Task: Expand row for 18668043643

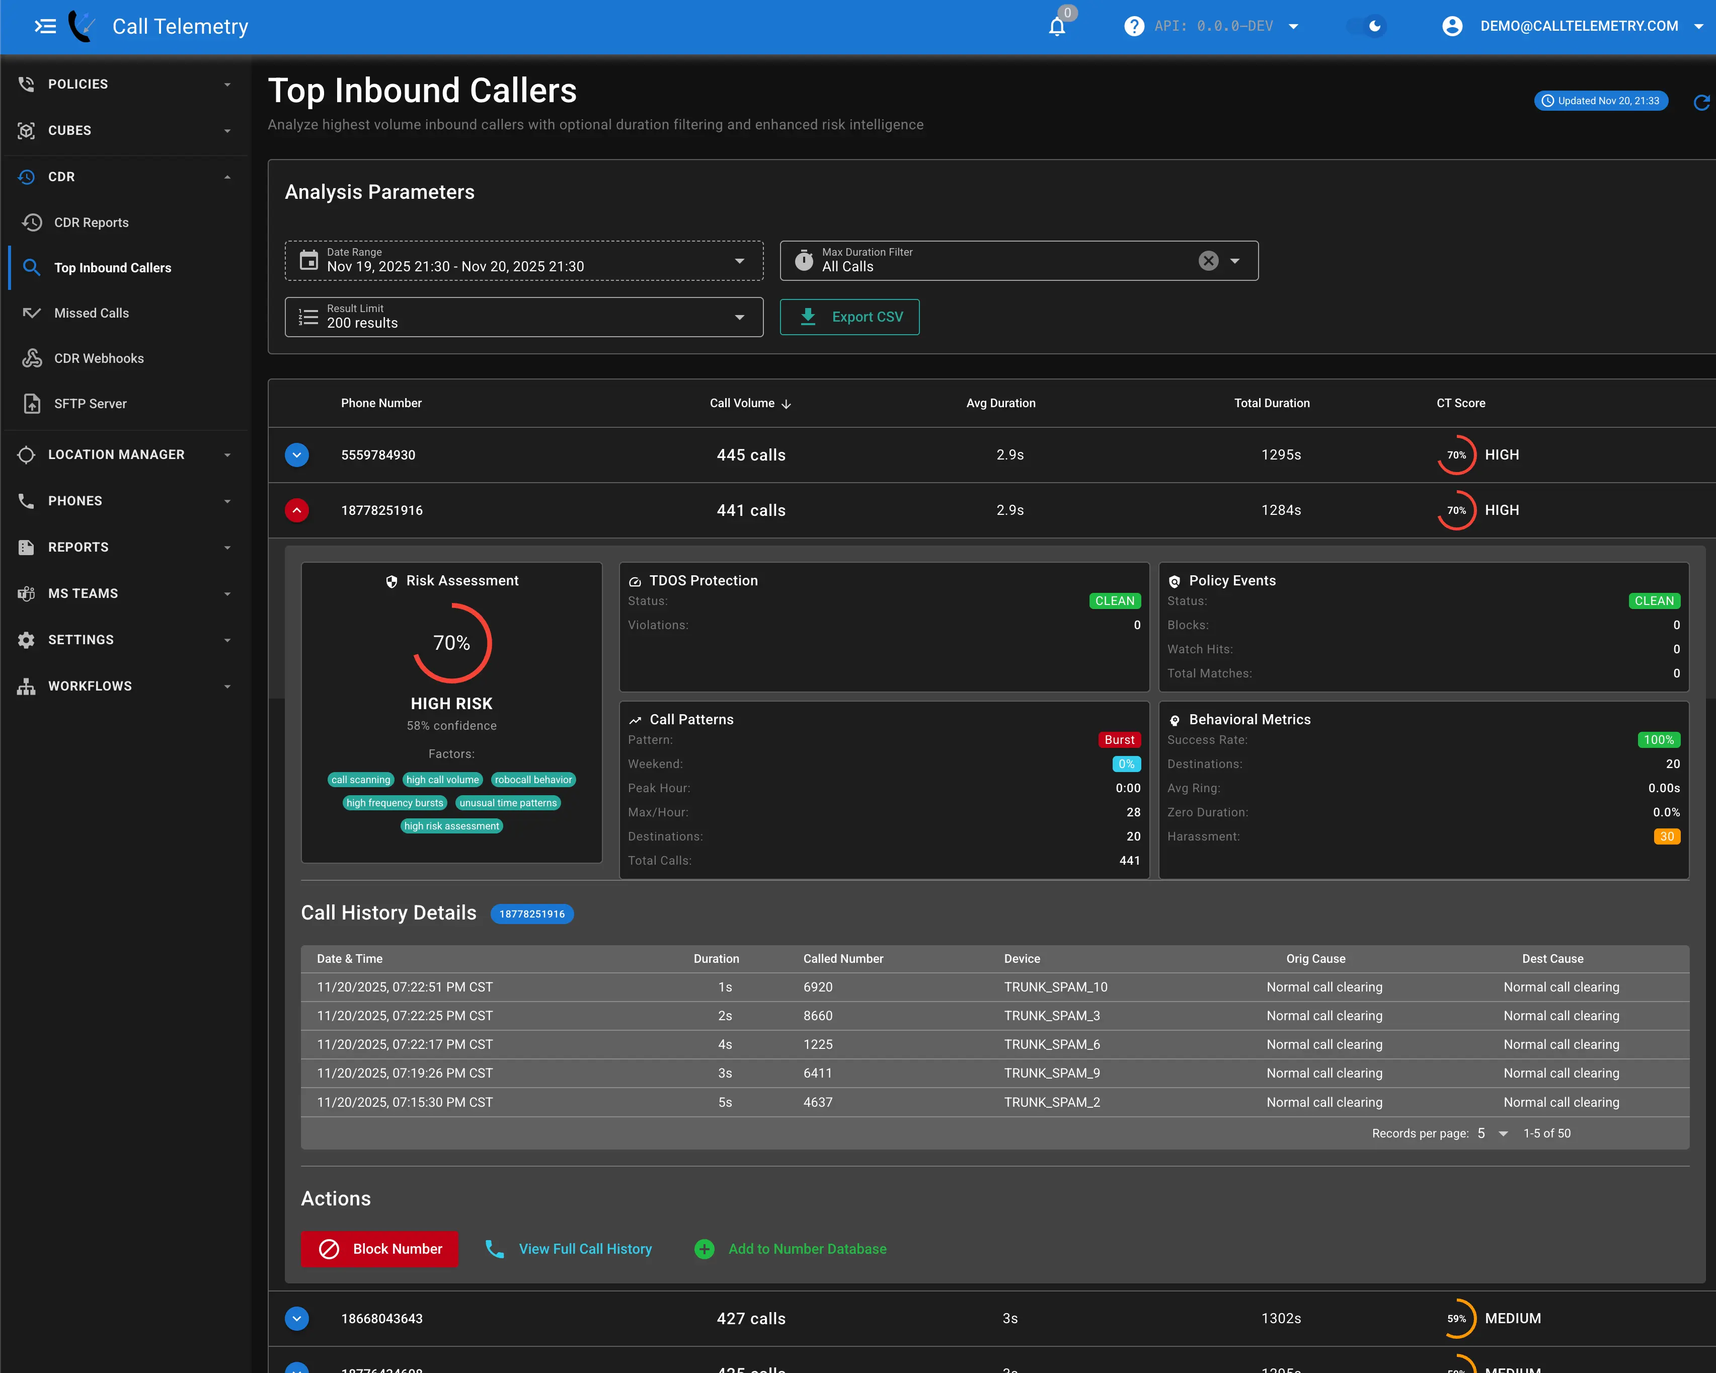Action: (297, 1319)
